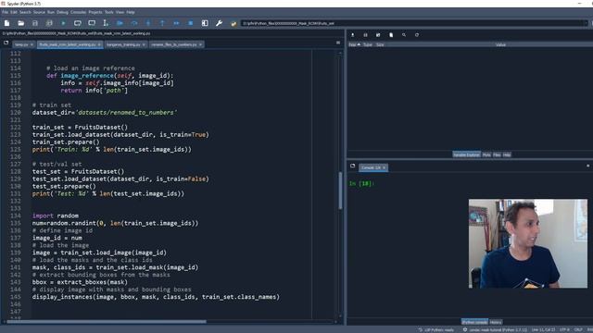Image resolution: width=593 pixels, height=333 pixels.
Task: Search variables with magnifier icon
Action: [x=404, y=35]
